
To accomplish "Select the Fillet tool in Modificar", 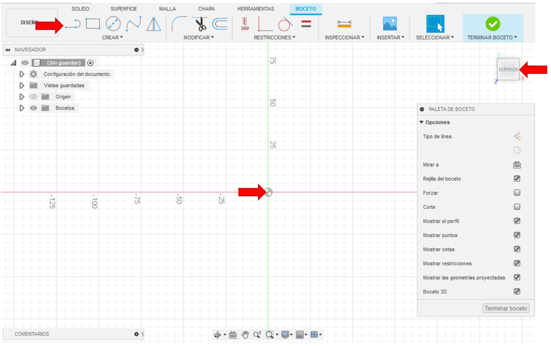I will [x=179, y=24].
